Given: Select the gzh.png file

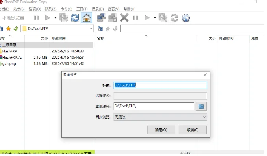Looking at the screenshot, I should (x=46, y=64).
